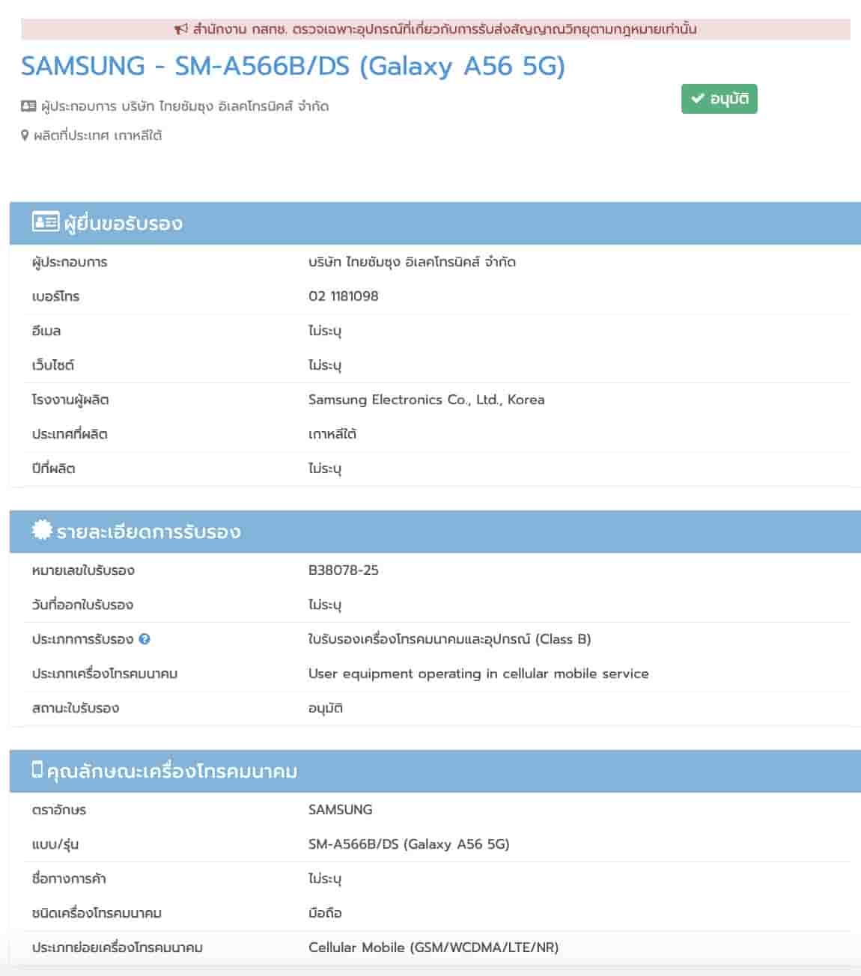861x976 pixels.
Task: Select the certificate number B38078-25
Action: [x=344, y=570]
